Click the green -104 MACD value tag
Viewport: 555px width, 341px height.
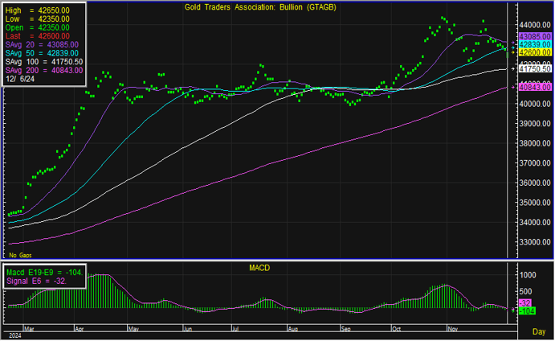[x=528, y=310]
